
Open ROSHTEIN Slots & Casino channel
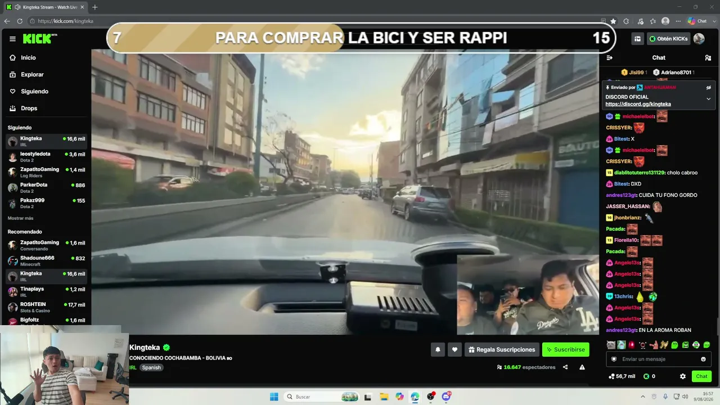pos(46,307)
